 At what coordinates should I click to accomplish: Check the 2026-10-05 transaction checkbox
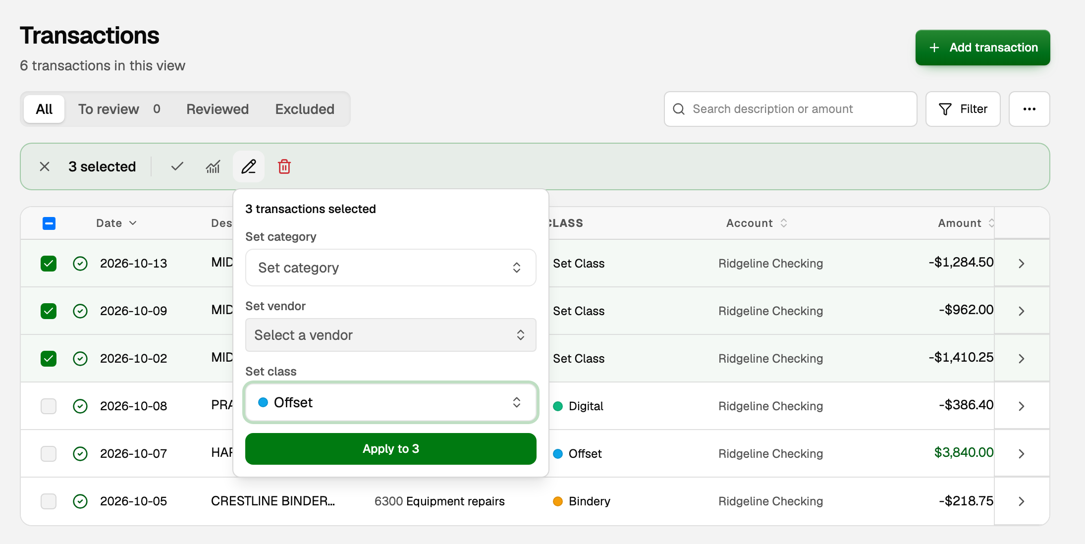point(49,501)
